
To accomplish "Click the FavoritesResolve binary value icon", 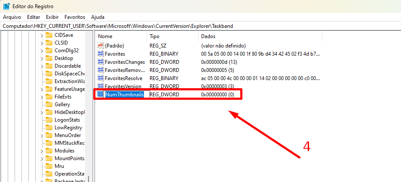I will 101,78.
